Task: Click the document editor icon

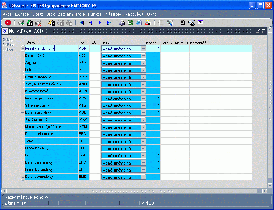Action: tap(183, 23)
